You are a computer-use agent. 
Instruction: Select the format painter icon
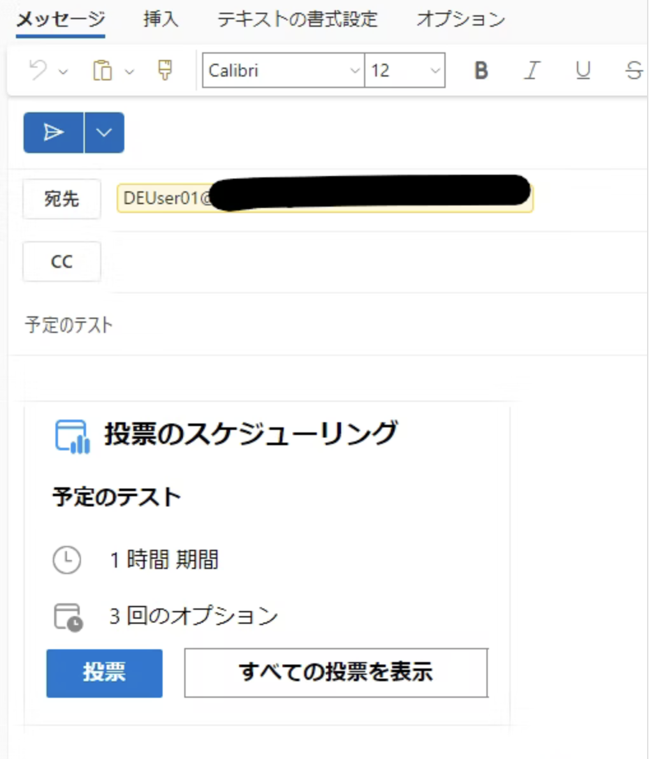pos(164,70)
